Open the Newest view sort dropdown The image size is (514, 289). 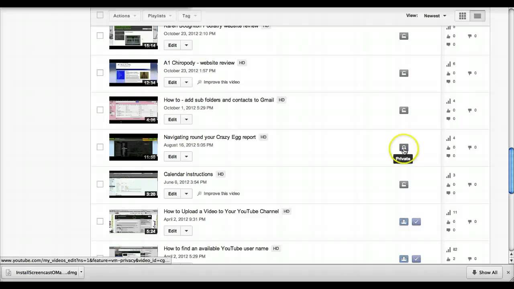click(435, 16)
